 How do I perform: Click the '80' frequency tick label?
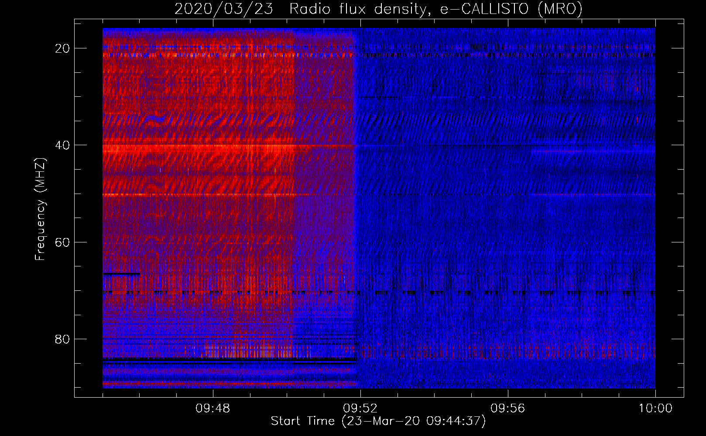pyautogui.click(x=62, y=339)
